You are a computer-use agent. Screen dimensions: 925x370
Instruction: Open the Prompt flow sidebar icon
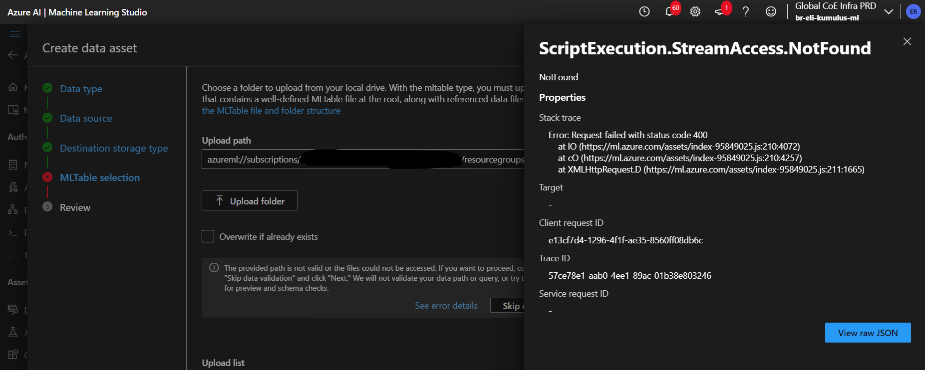(13, 232)
